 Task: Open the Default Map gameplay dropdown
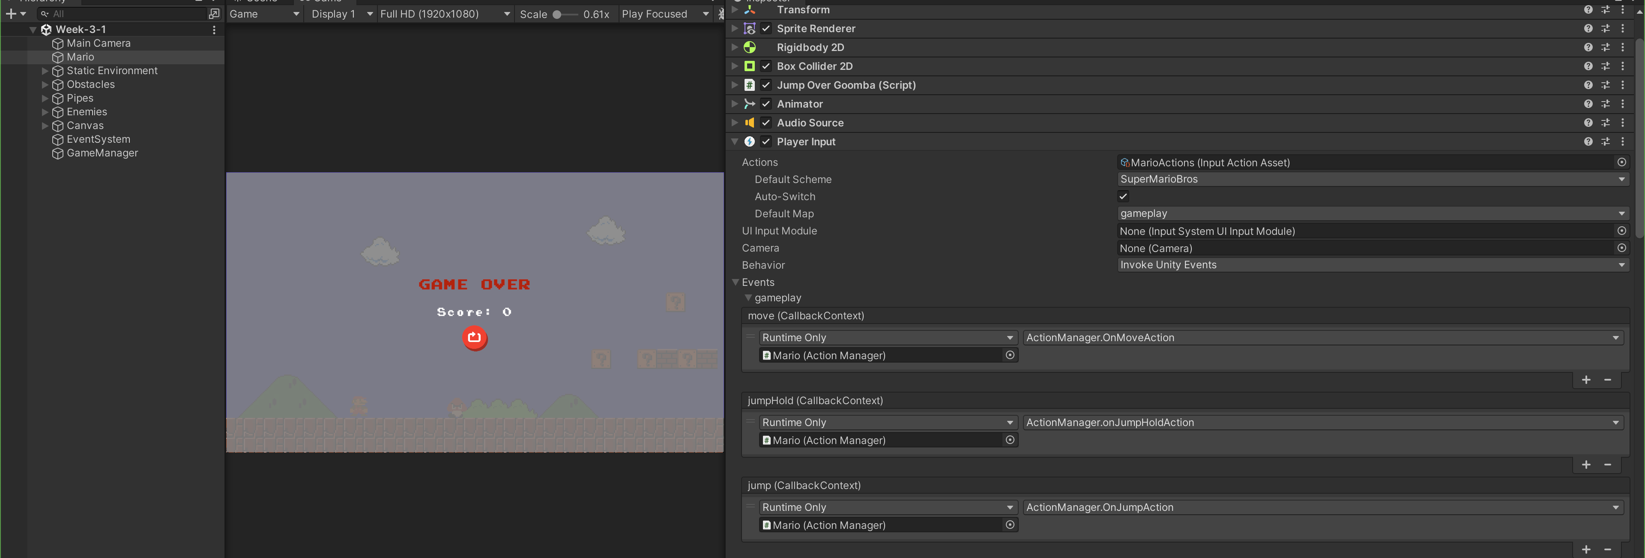click(1372, 213)
